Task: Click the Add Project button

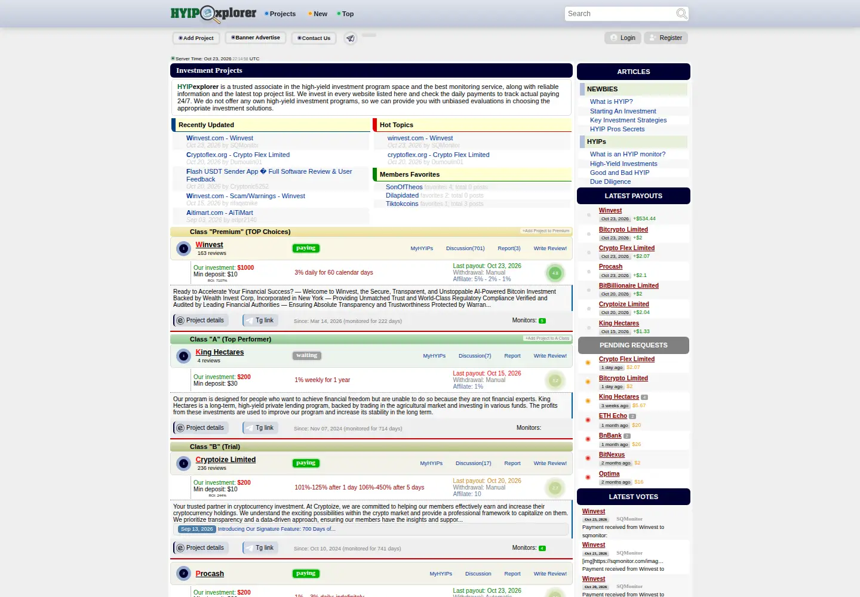Action: [196, 38]
